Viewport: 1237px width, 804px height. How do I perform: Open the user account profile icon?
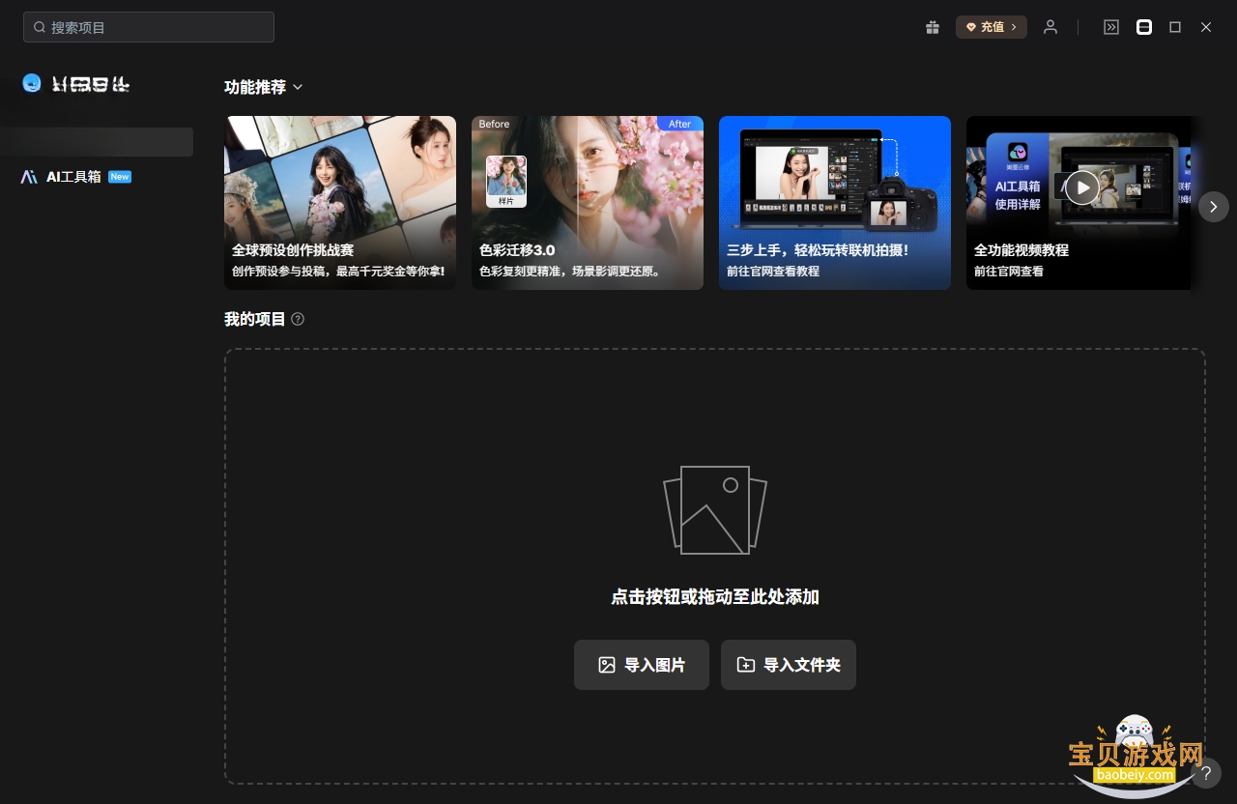point(1050,27)
